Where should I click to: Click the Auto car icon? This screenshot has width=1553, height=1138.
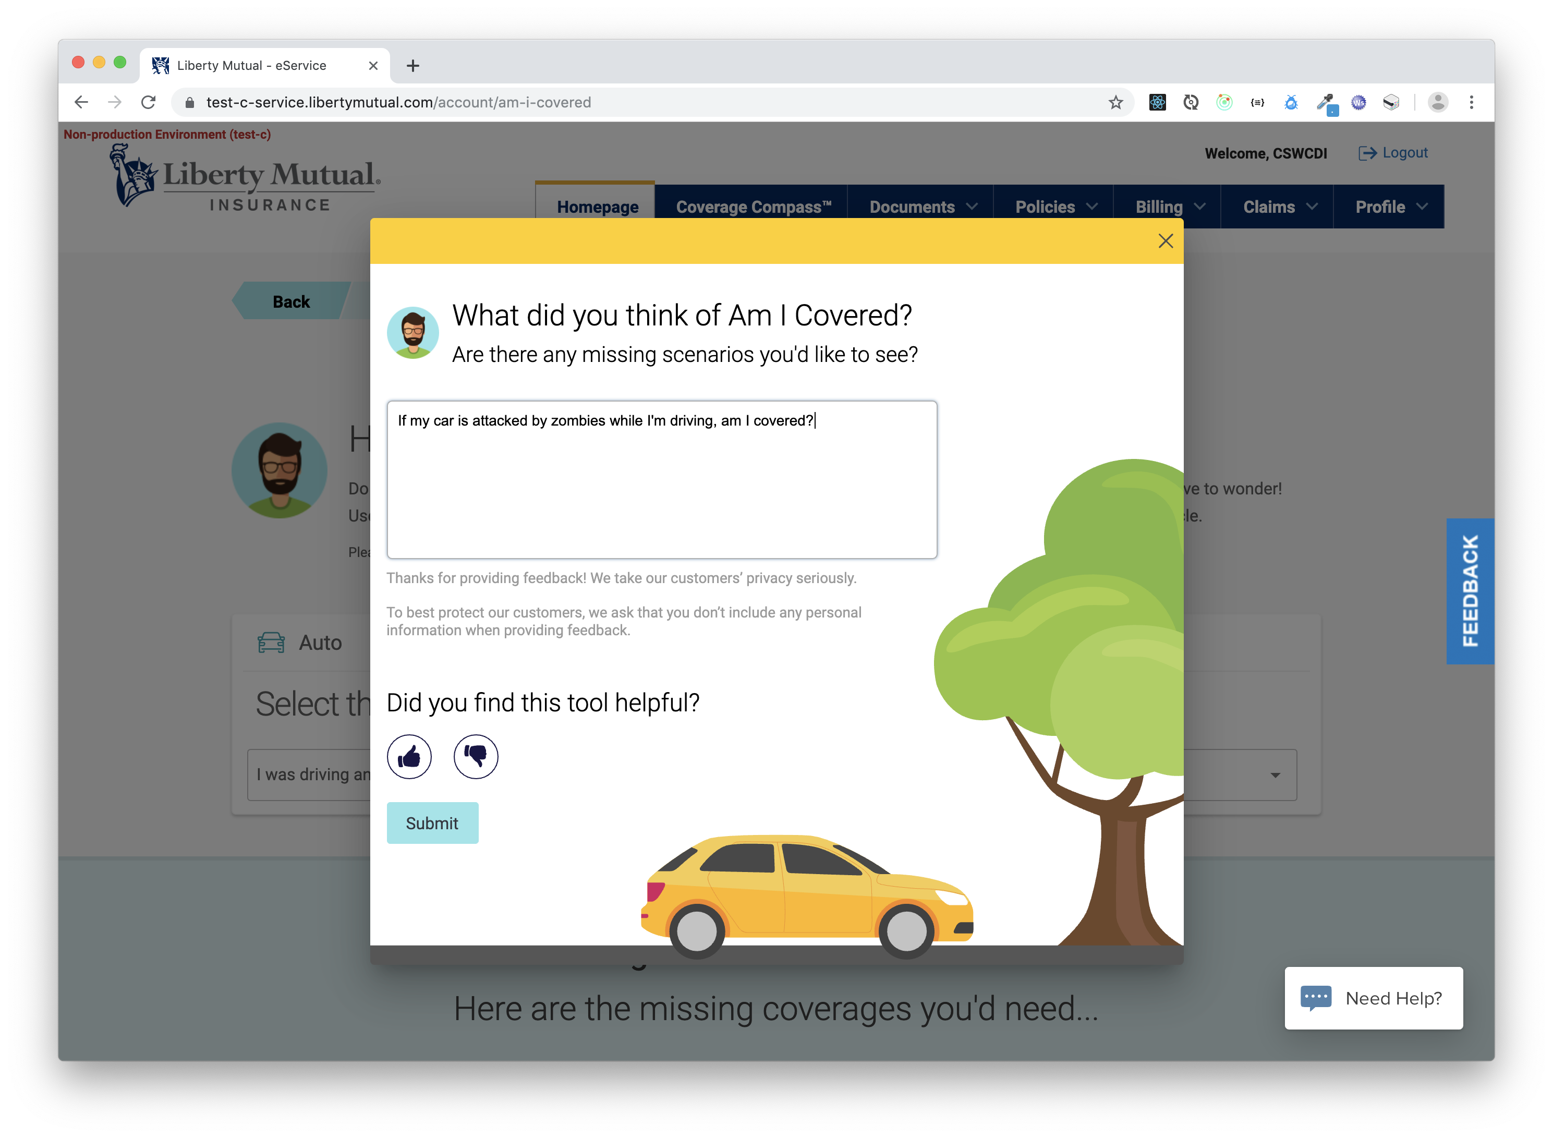click(x=271, y=642)
